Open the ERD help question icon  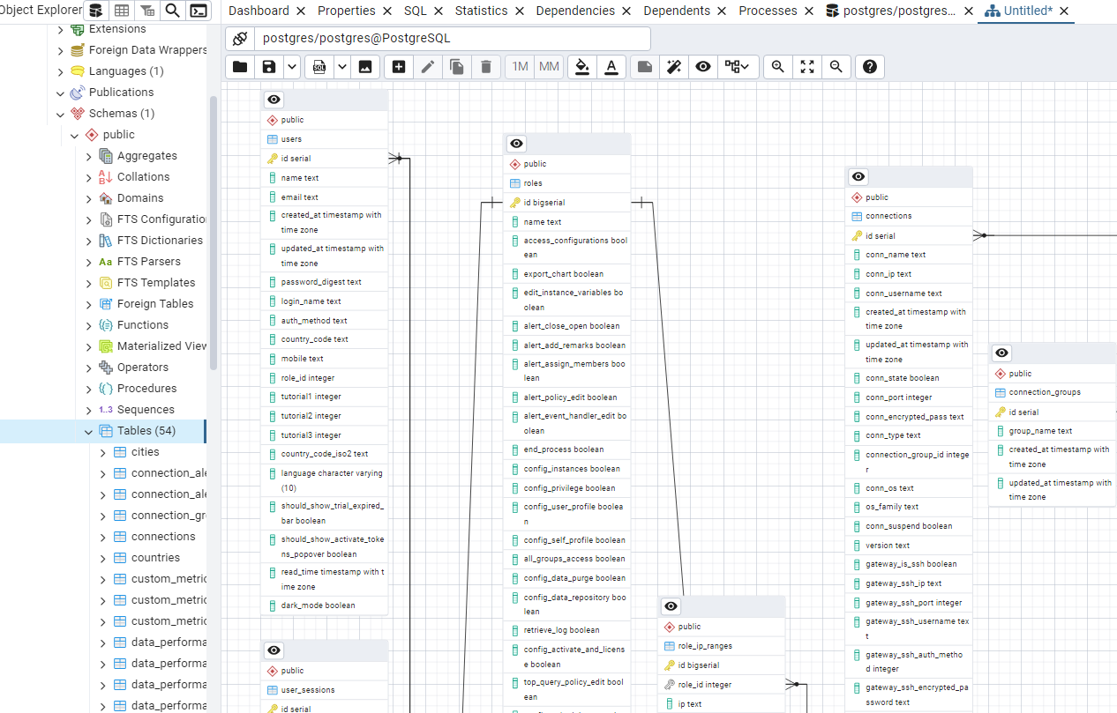(x=870, y=67)
